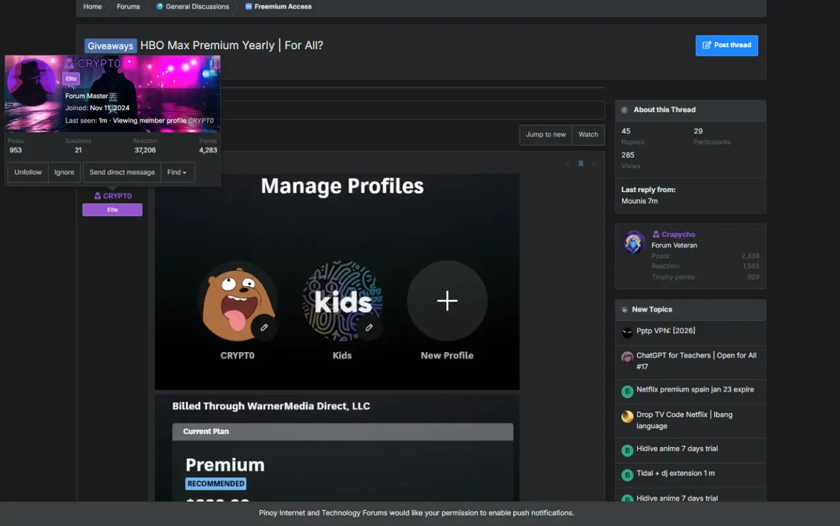Click the Elite badge in hover card
The height and width of the screenshot is (526, 840).
click(x=72, y=79)
